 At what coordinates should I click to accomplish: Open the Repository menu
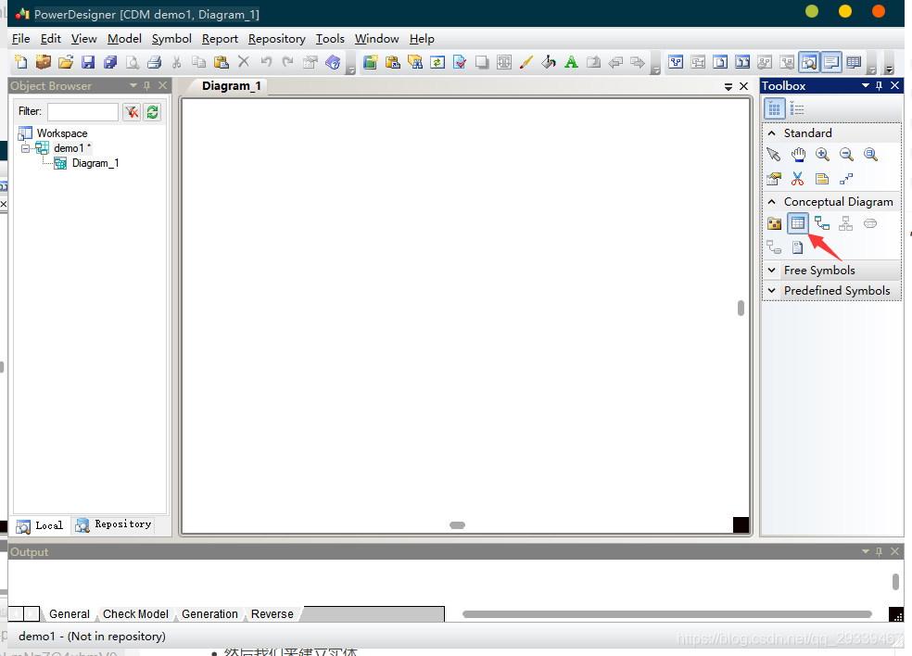pyautogui.click(x=277, y=39)
